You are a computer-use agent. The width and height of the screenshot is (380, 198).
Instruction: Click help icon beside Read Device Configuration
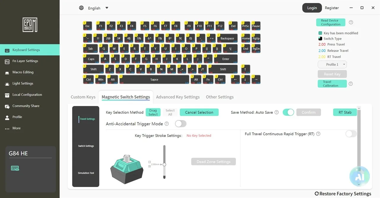351,23
